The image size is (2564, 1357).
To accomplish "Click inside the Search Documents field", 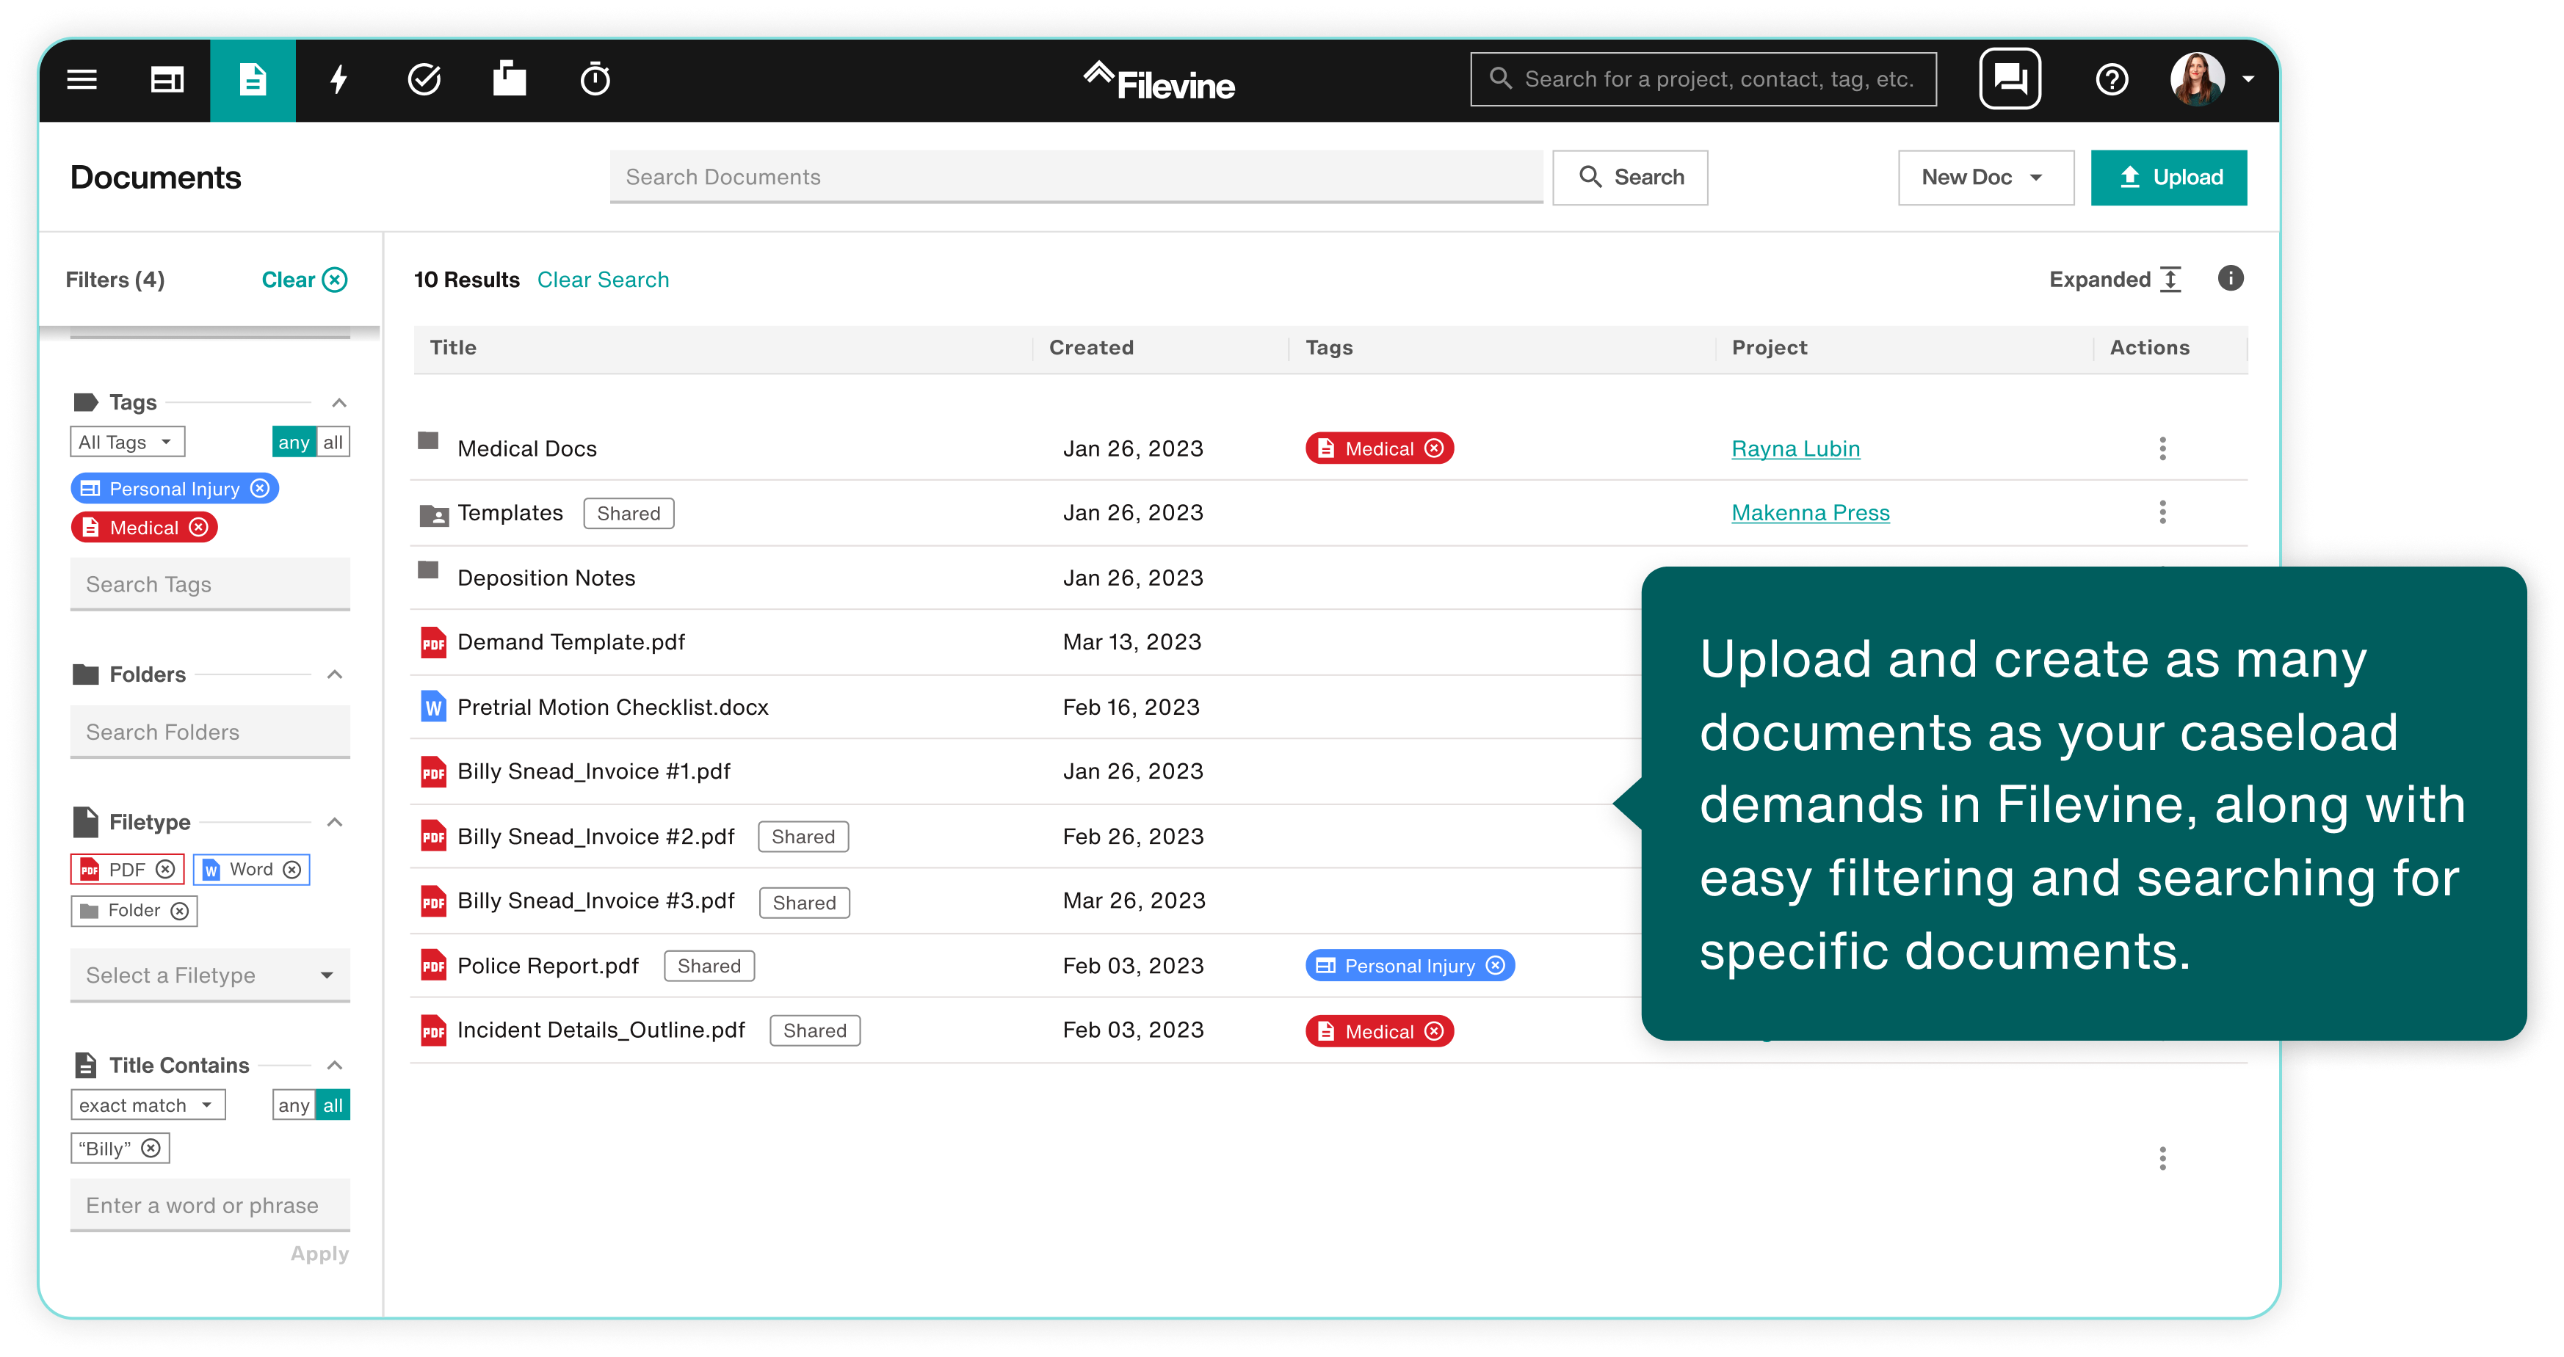I will coord(1075,177).
